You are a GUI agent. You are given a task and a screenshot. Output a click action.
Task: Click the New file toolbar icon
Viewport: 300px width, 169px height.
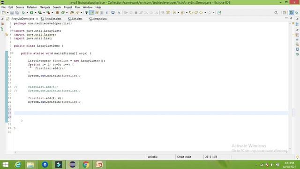[4, 13]
